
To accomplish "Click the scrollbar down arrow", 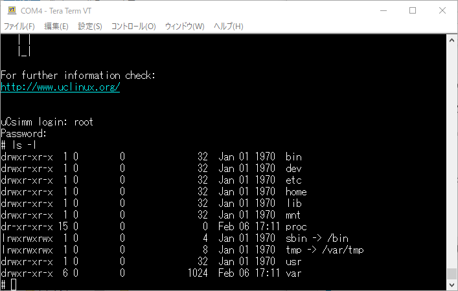I will (x=452, y=285).
